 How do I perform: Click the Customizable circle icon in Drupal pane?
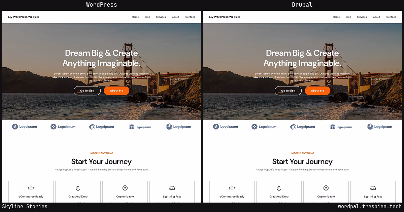326,188
